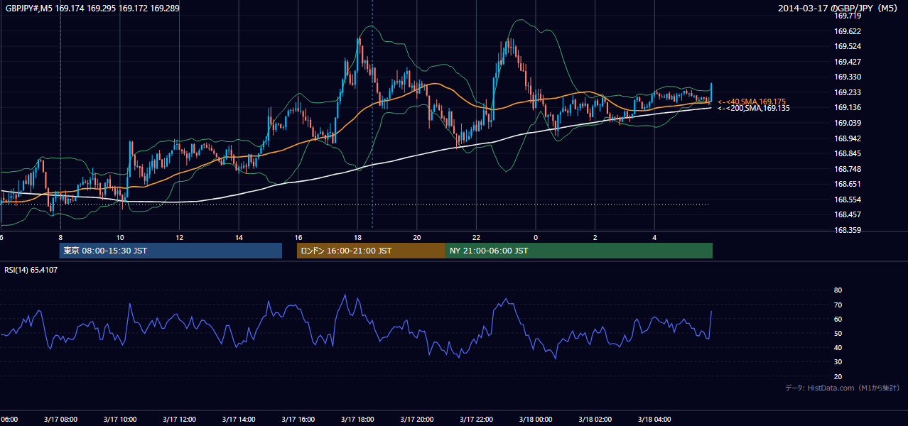Click the 168.845 price axis label
Viewport: 908px width, 426px height.
(847, 153)
